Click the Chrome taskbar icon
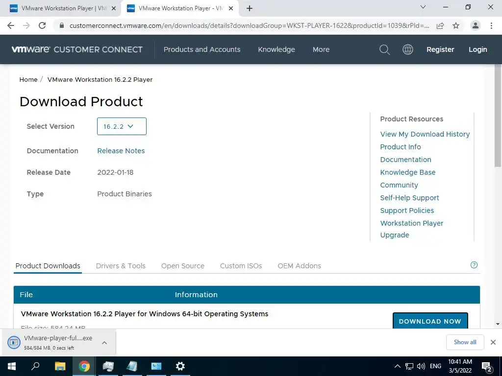This screenshot has width=502, height=376. [84, 366]
